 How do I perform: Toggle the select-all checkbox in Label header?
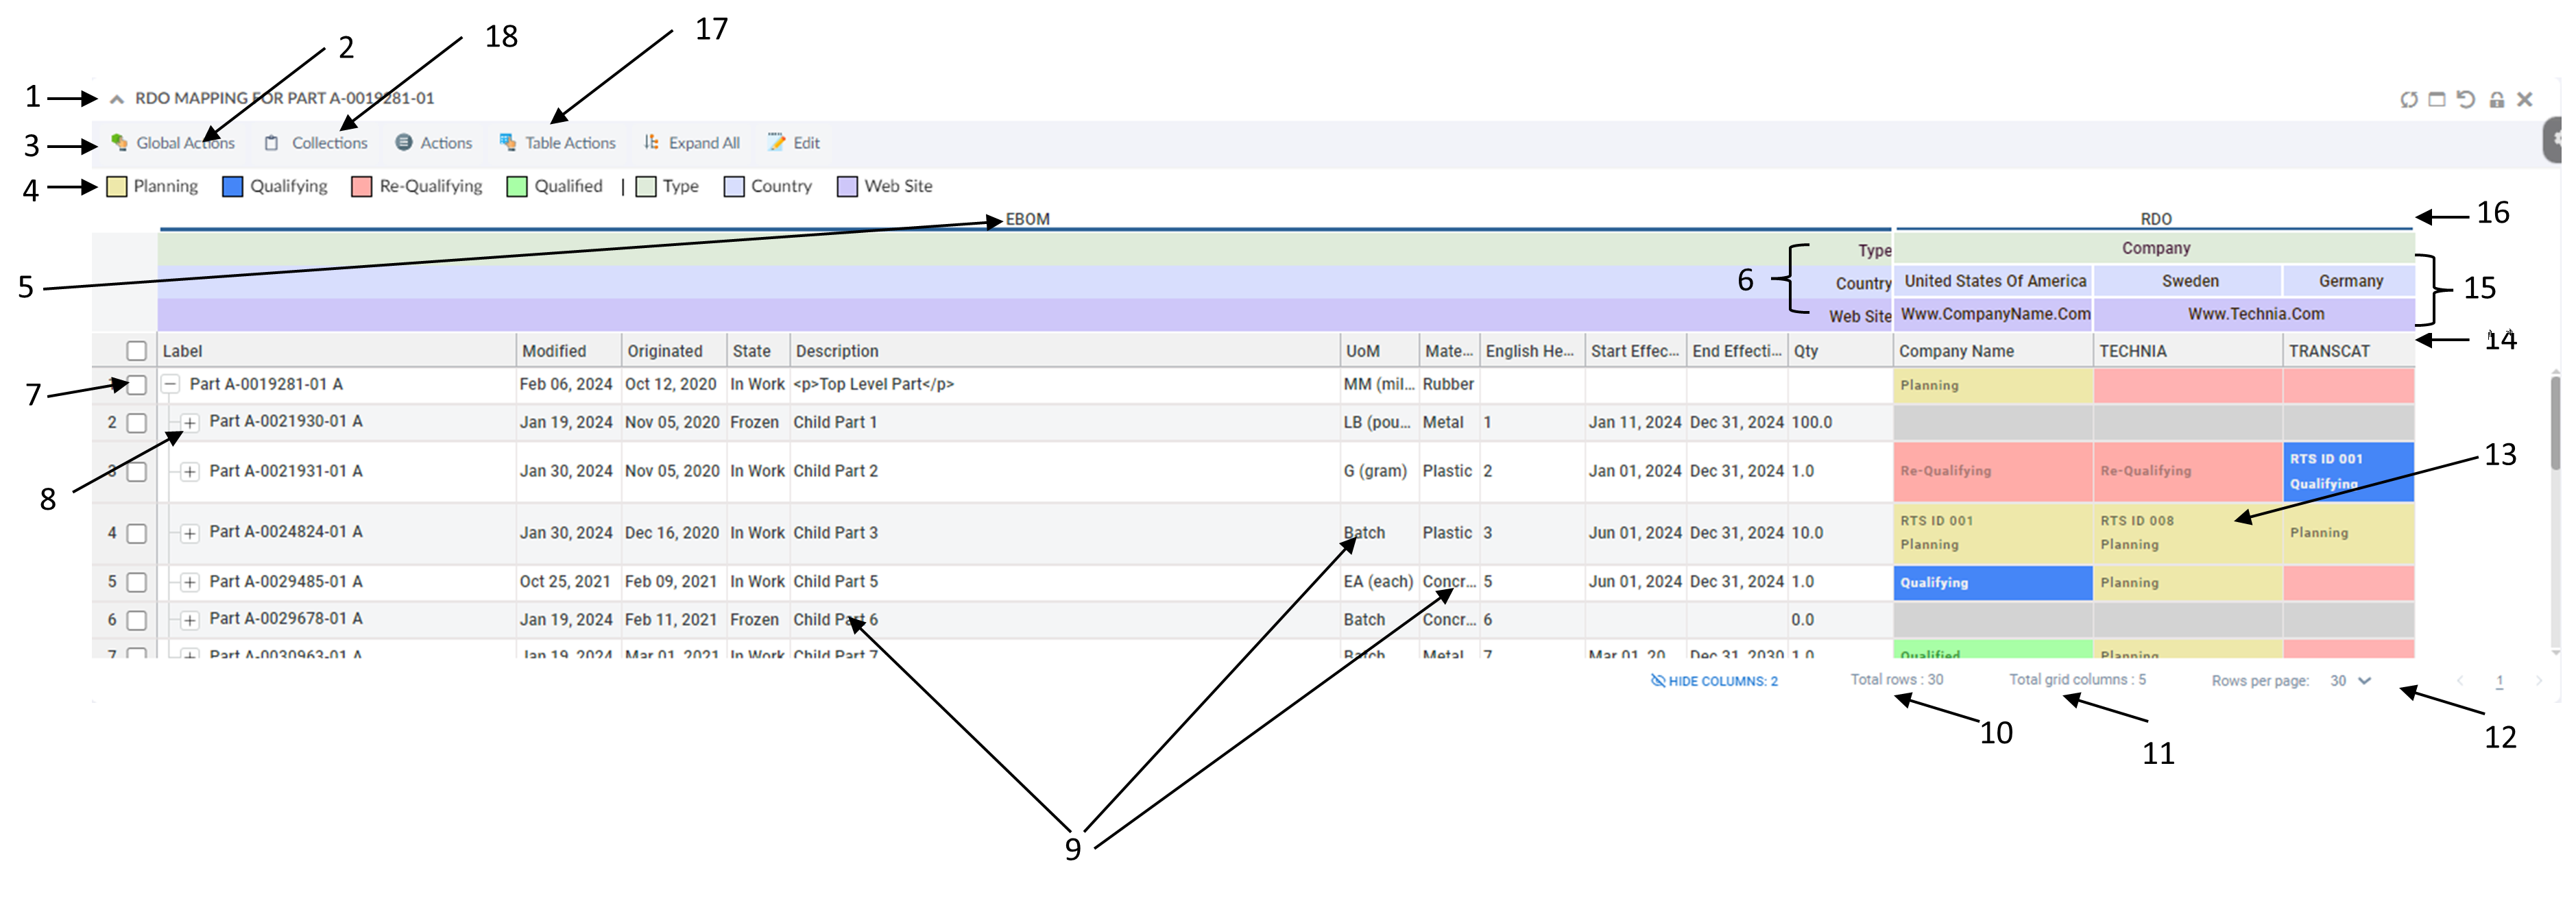[136, 351]
